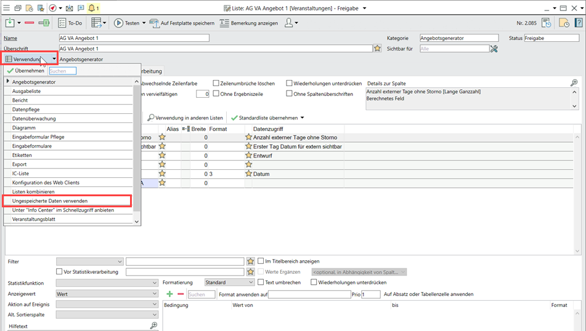Image resolution: width=586 pixels, height=331 pixels.
Task: Click green plus icon to add format condition
Action: point(169,295)
